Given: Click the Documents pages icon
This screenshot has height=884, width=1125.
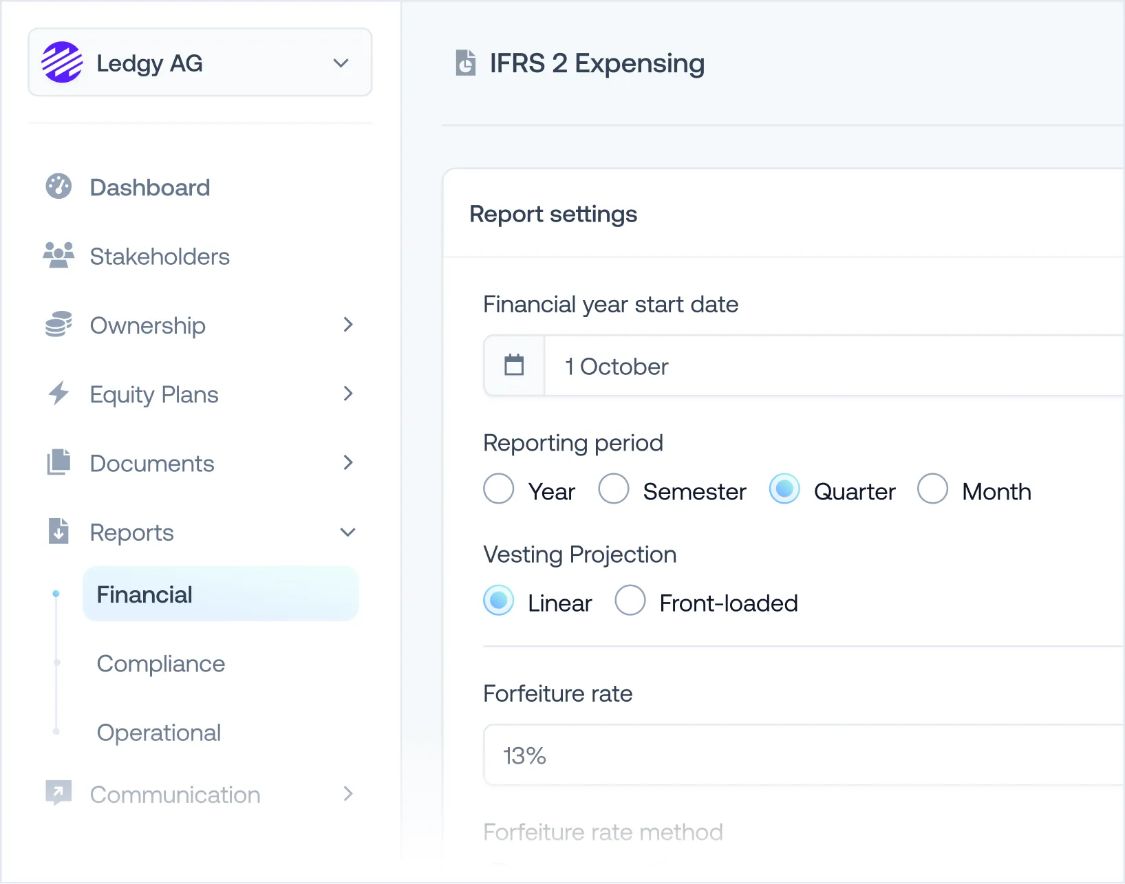Looking at the screenshot, I should tap(58, 462).
